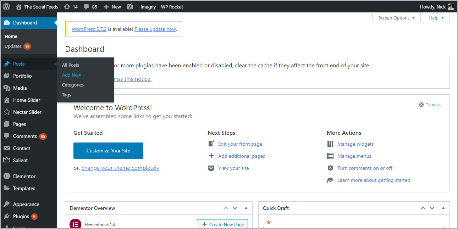Click Turn comments on or off link
The image size is (458, 229).
click(365, 168)
